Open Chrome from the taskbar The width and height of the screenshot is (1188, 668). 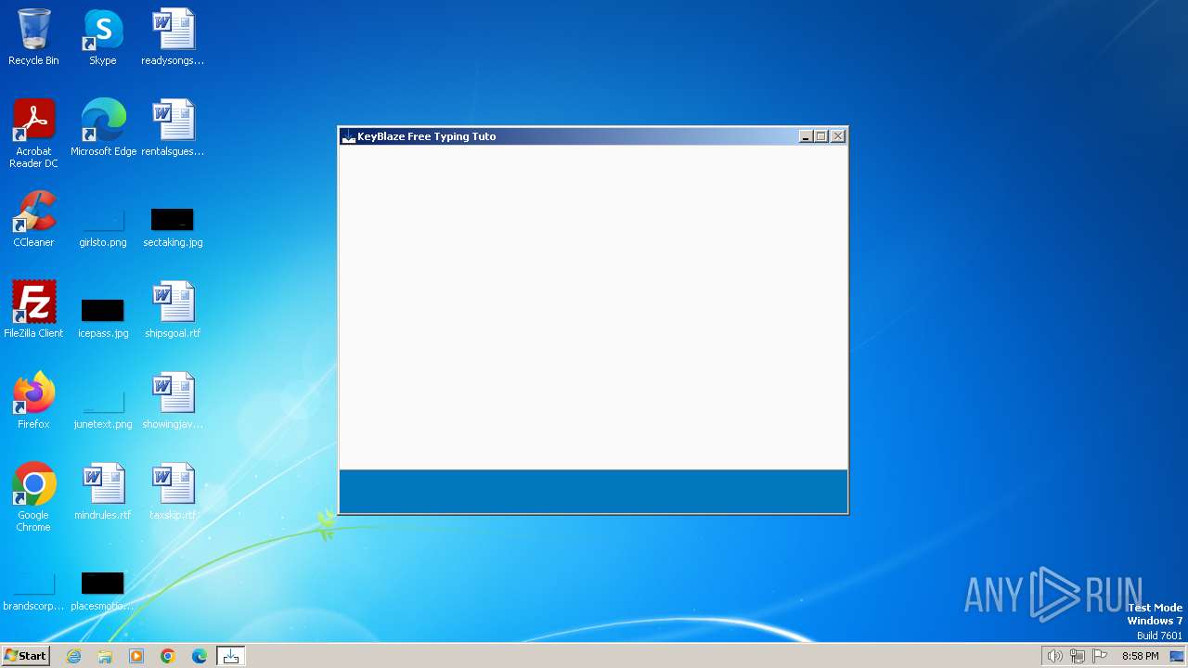tap(168, 656)
